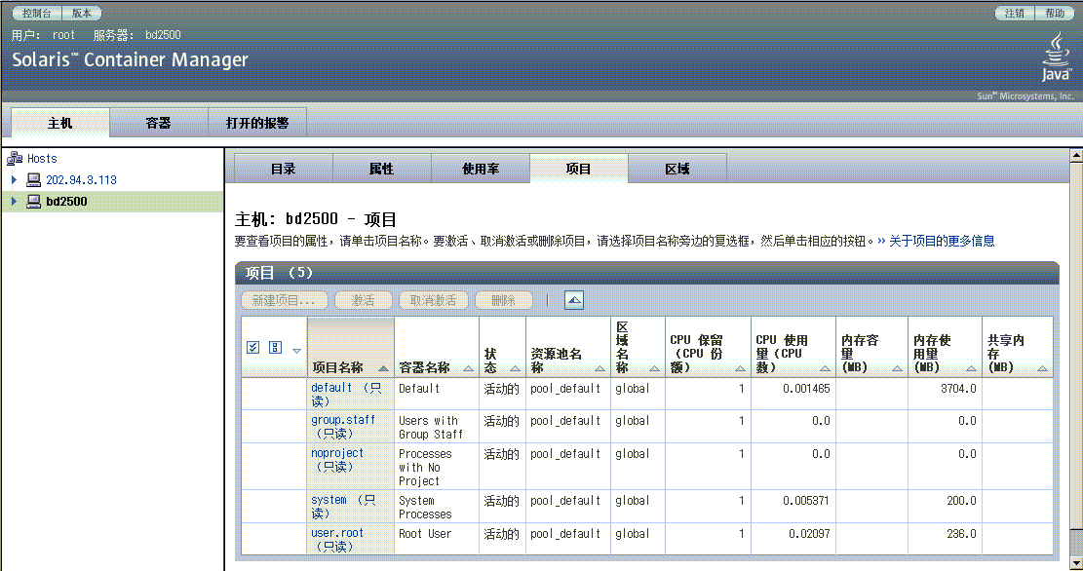Sort by 项目名称 column arrow

point(383,368)
